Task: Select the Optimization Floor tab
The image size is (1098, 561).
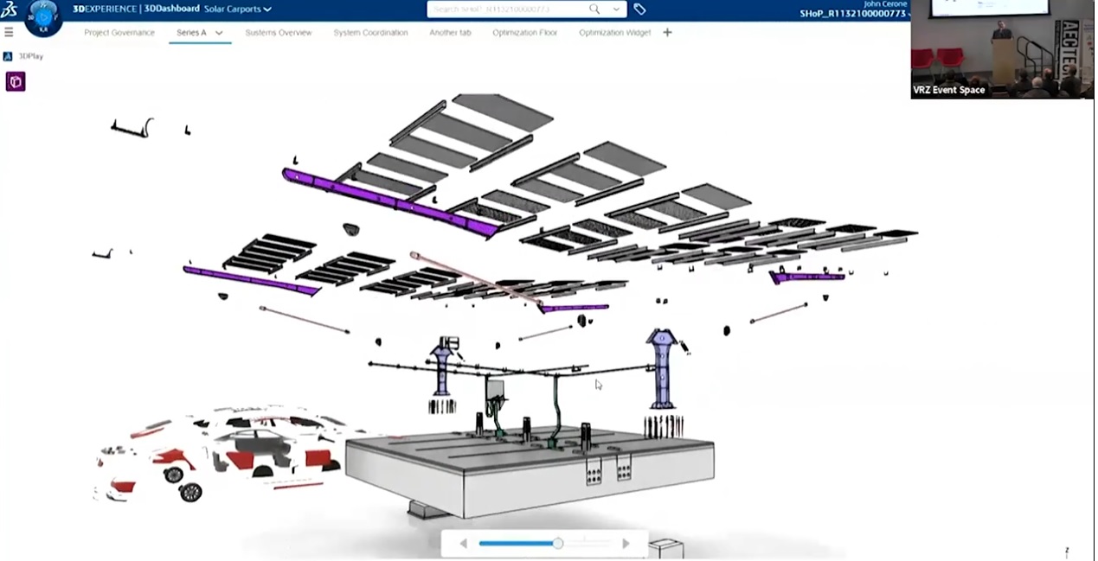Action: coord(525,33)
